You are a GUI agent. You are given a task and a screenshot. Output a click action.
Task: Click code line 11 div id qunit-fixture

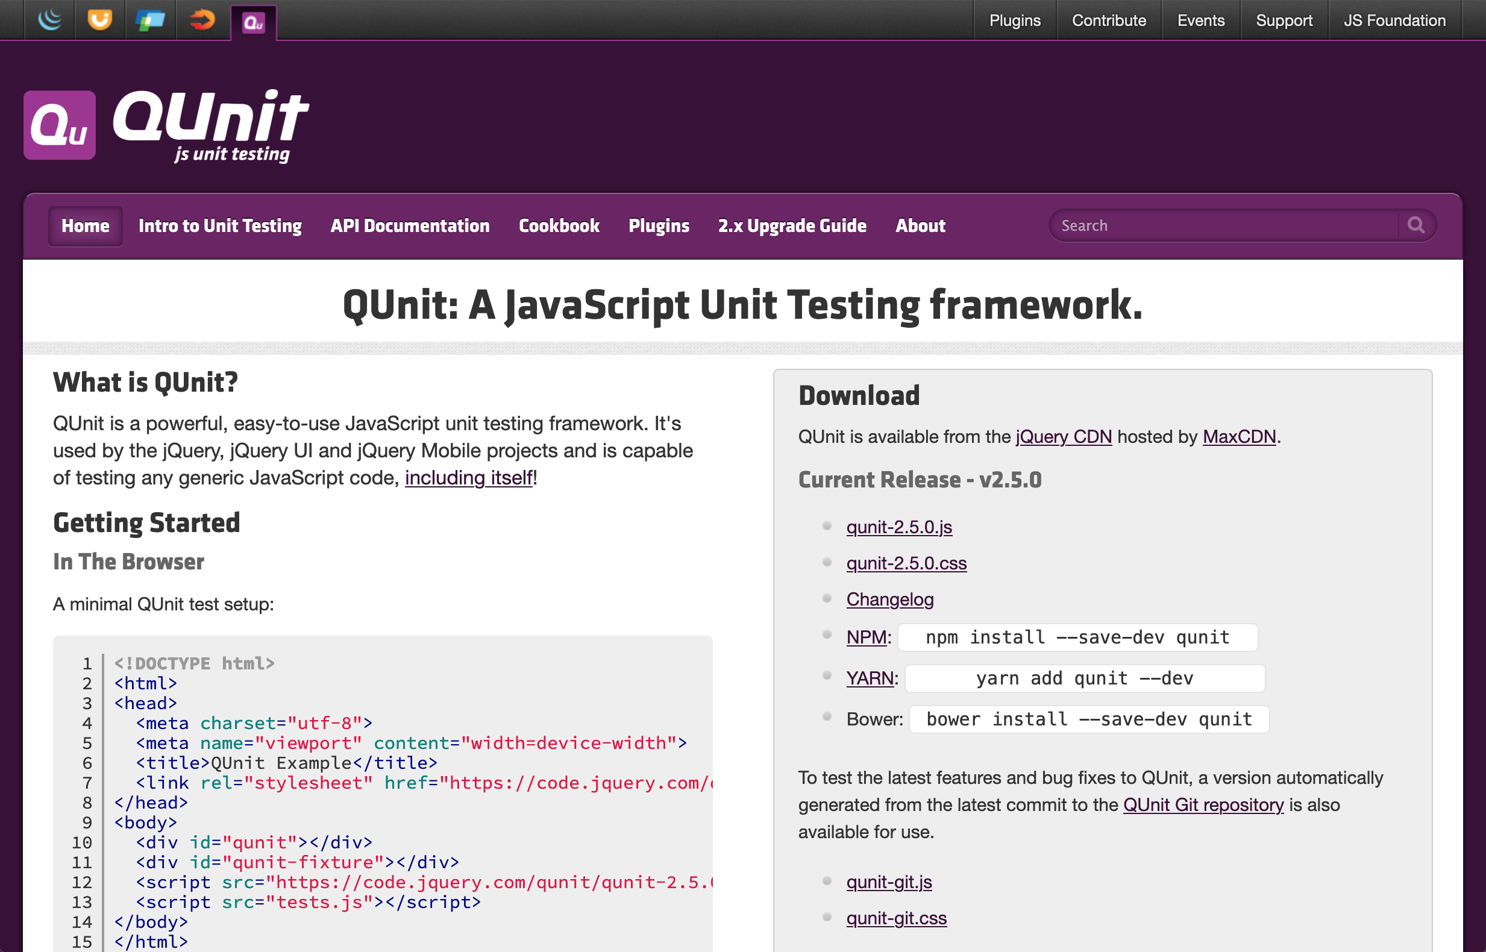point(297,862)
